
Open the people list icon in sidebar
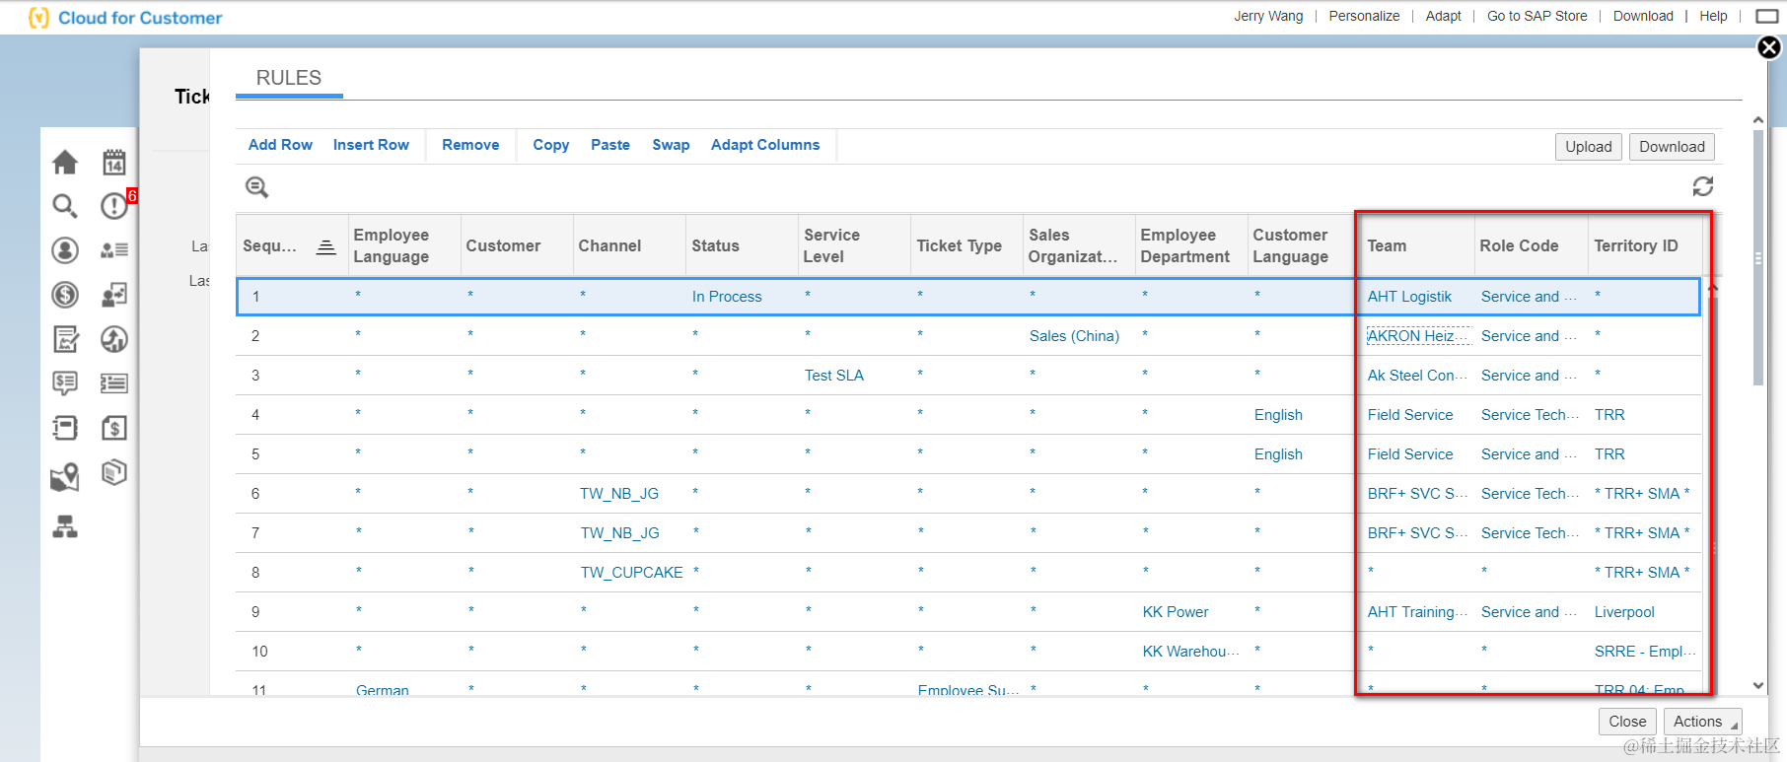114,250
